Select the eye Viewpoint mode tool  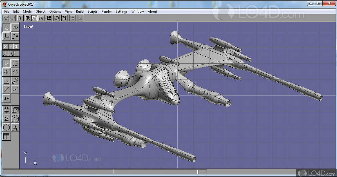coord(15,28)
